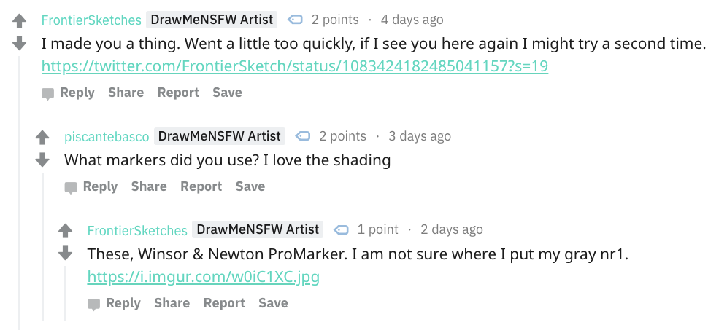Click the flair tag icon on top comment
The width and height of the screenshot is (727, 330).
point(295,20)
